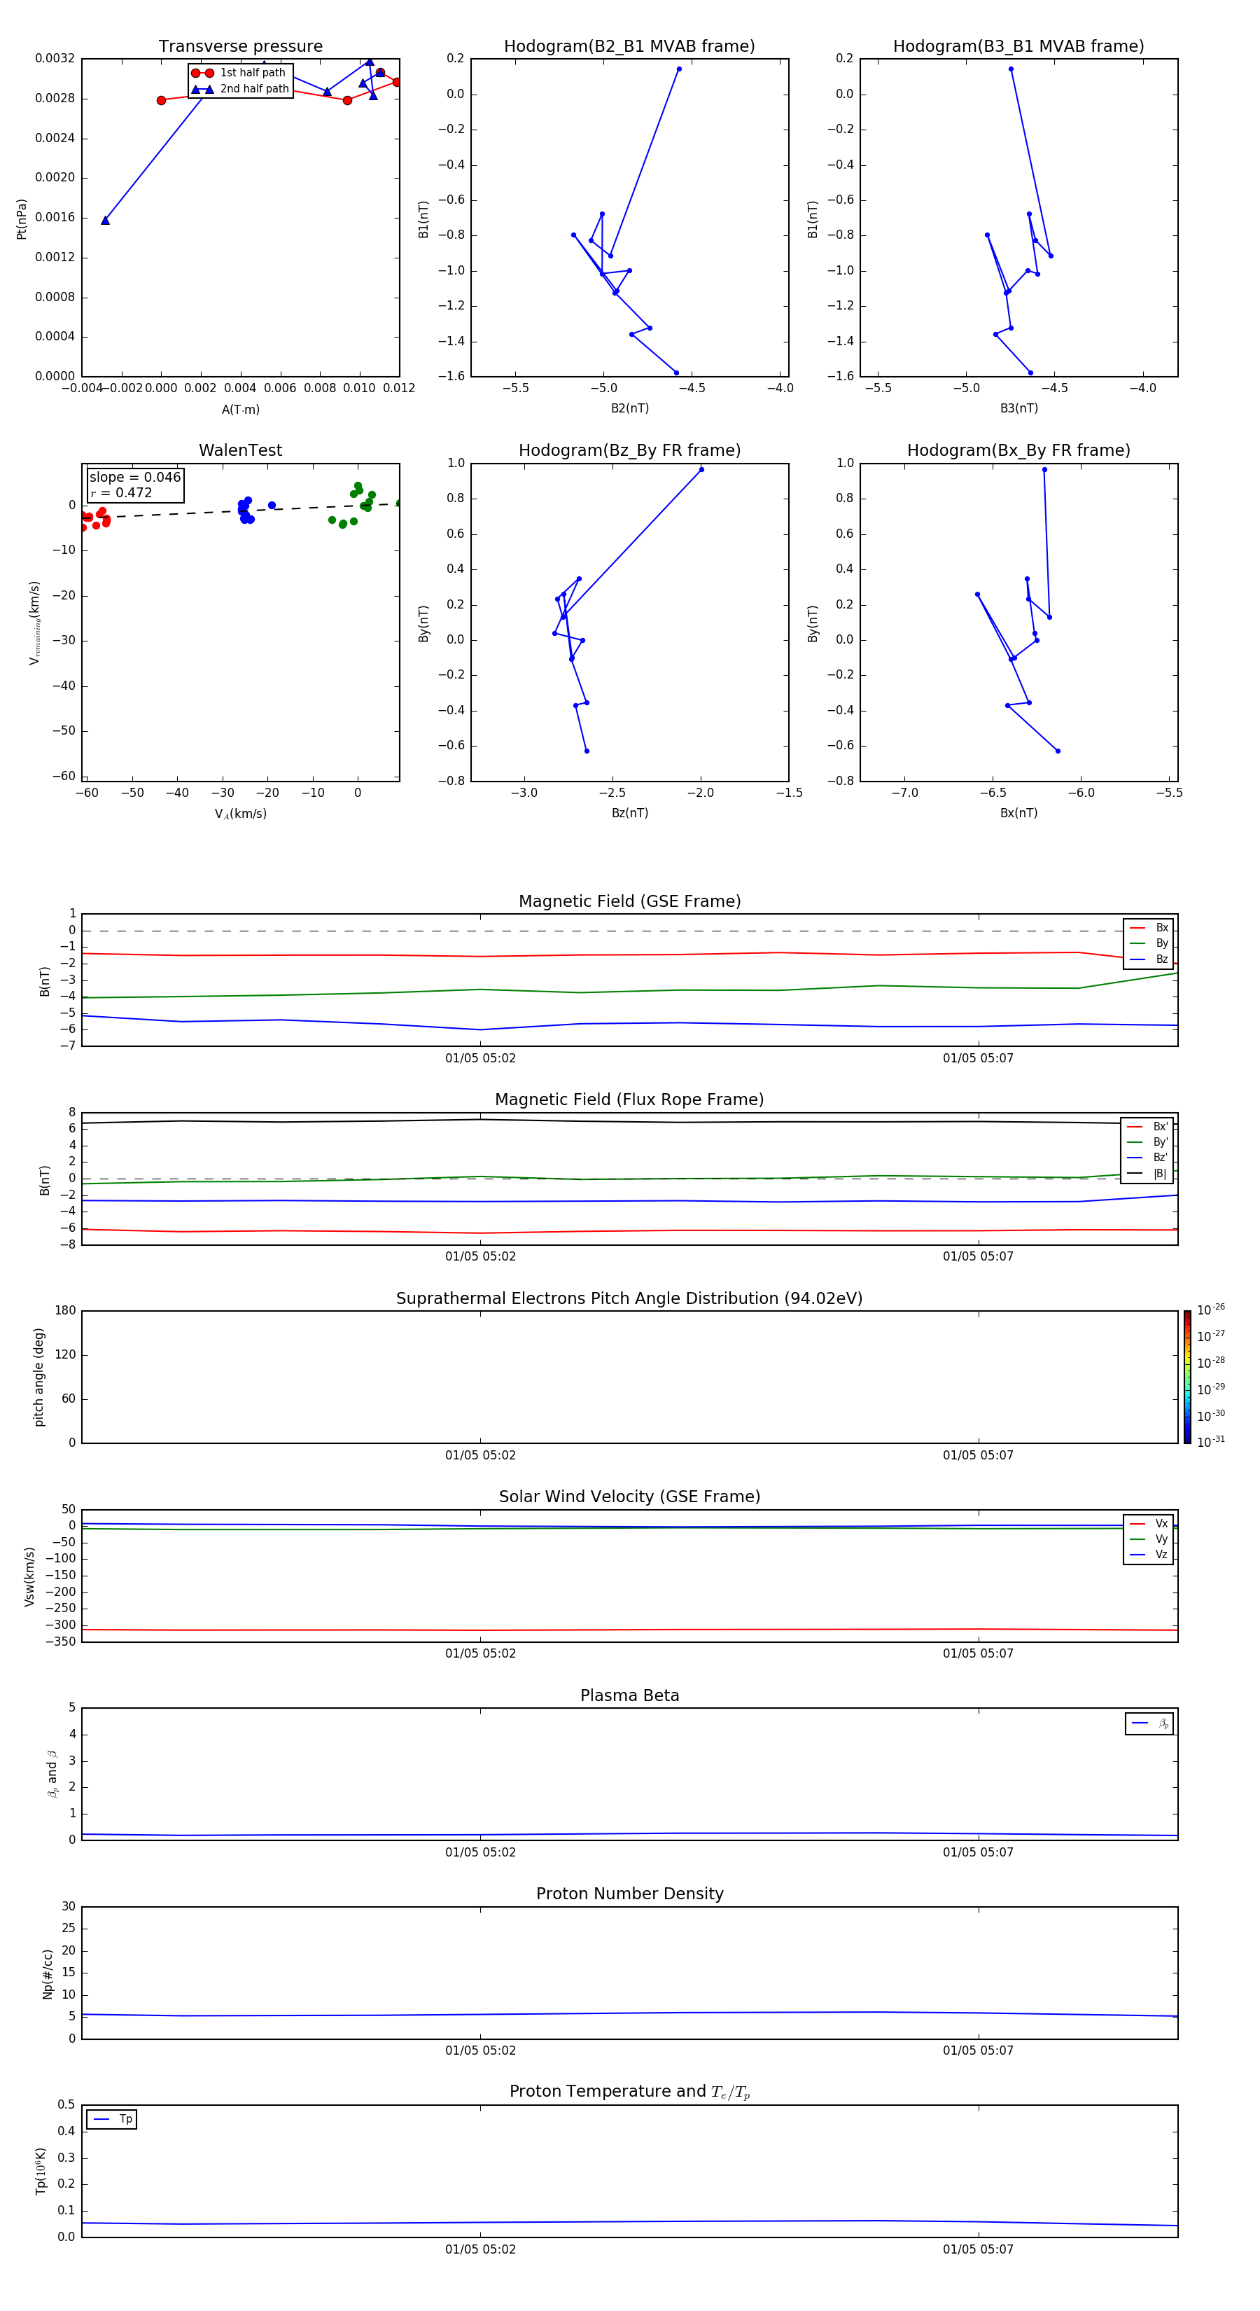
Task: Click the '180' tick on pitch angle axis
Action: tap(66, 1311)
